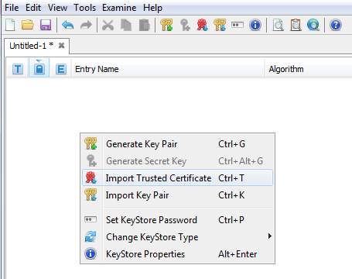Image resolution: width=352 pixels, height=279 pixels.
Task: Click the Cut scissors toolbar icon
Action: point(108,25)
